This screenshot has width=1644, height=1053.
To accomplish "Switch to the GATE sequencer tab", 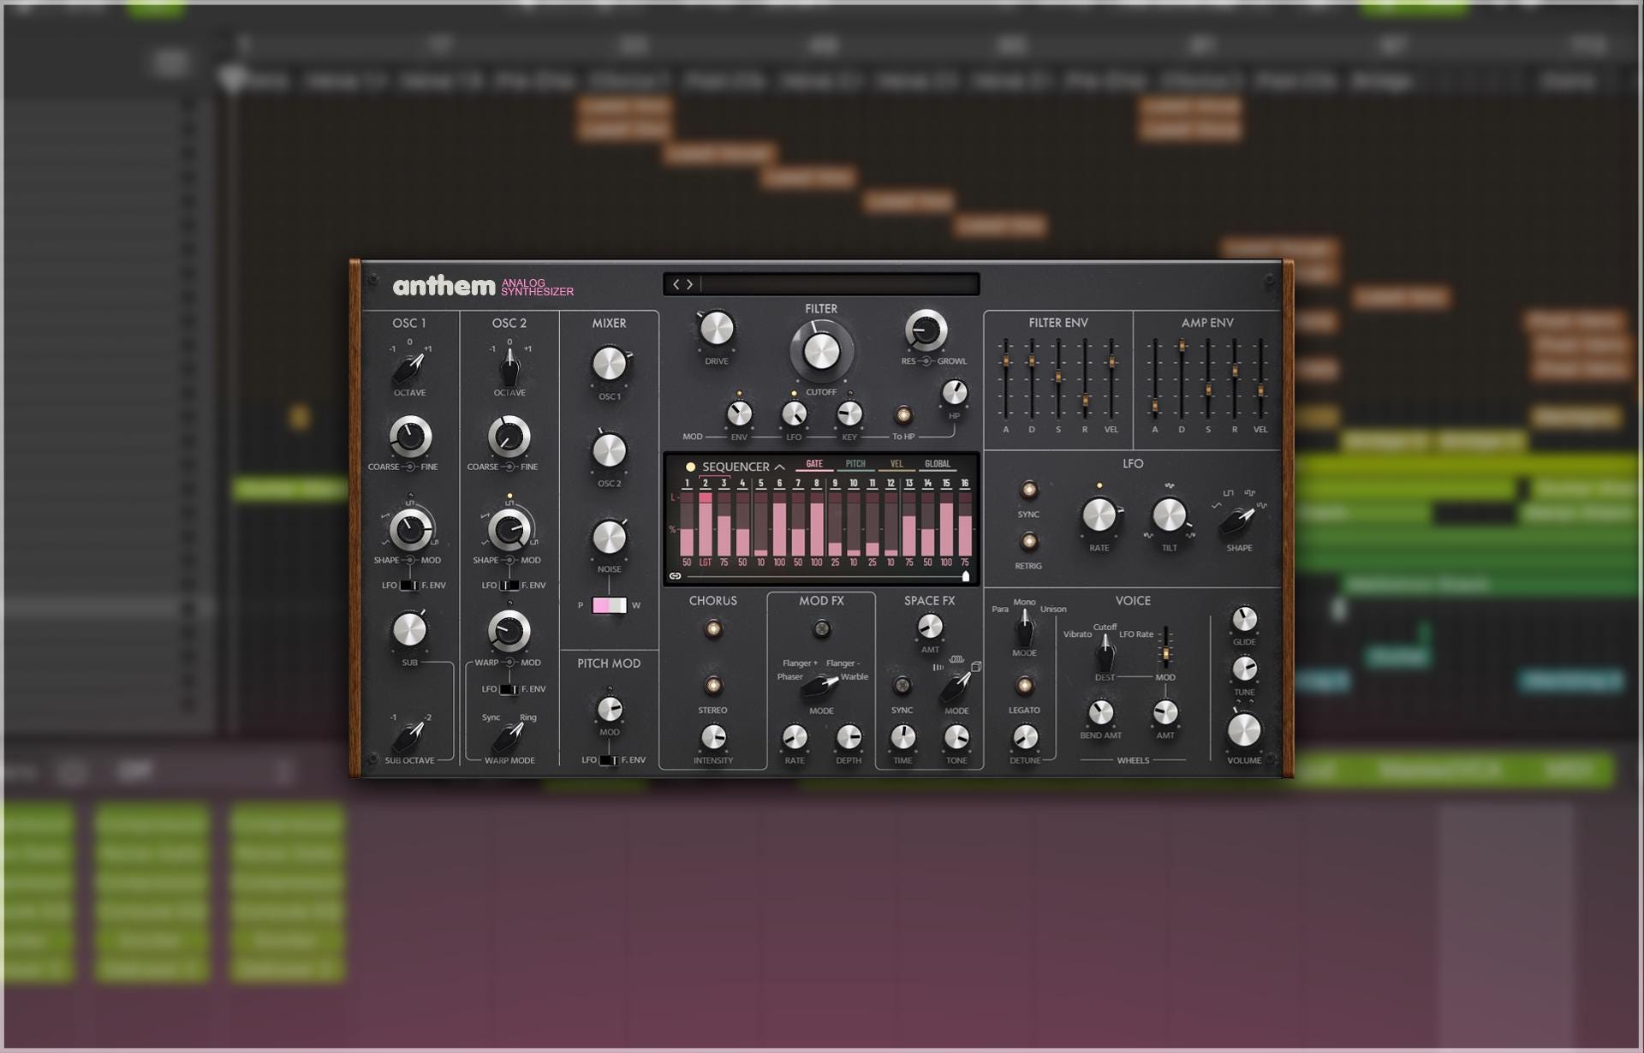I will pyautogui.click(x=814, y=464).
